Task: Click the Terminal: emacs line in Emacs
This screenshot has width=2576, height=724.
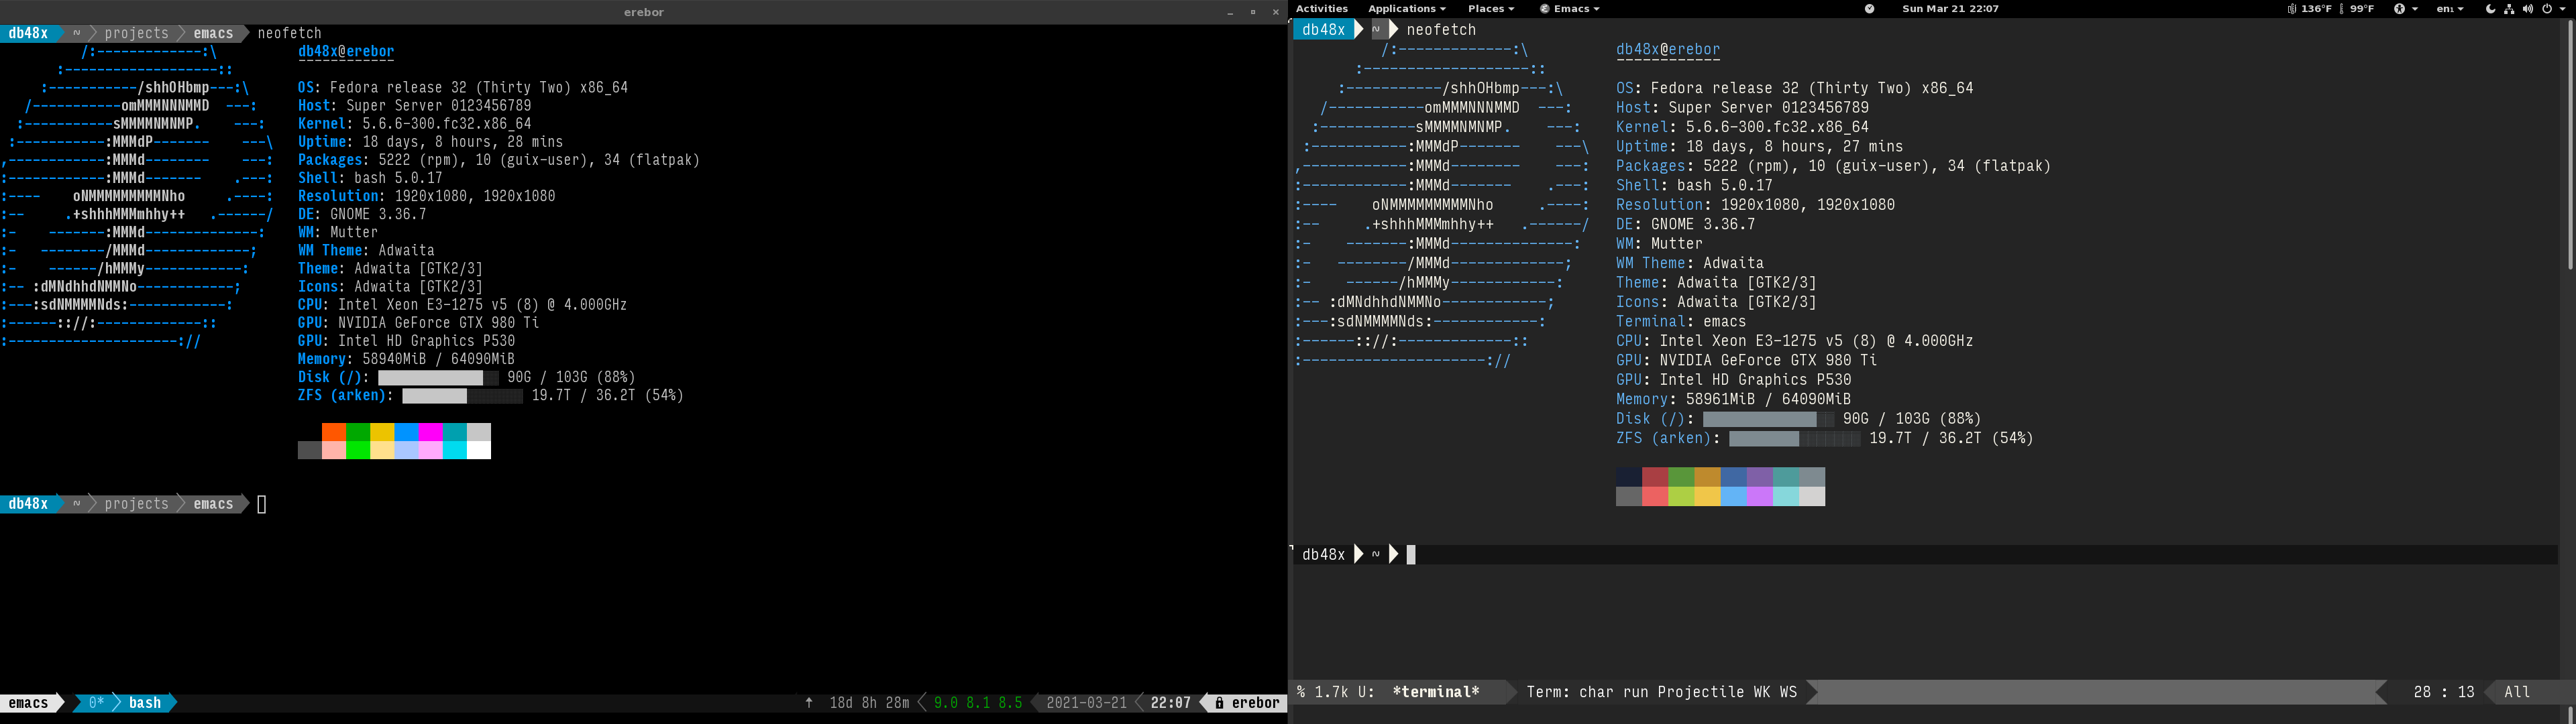Action: coord(1681,322)
